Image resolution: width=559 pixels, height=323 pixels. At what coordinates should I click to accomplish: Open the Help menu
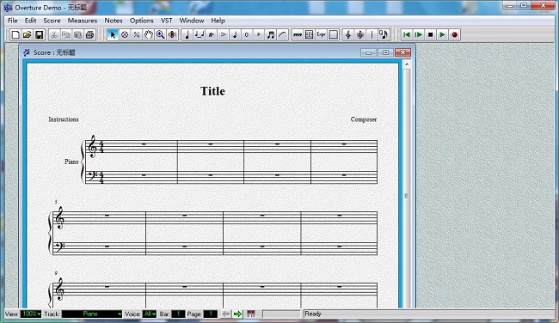[218, 21]
